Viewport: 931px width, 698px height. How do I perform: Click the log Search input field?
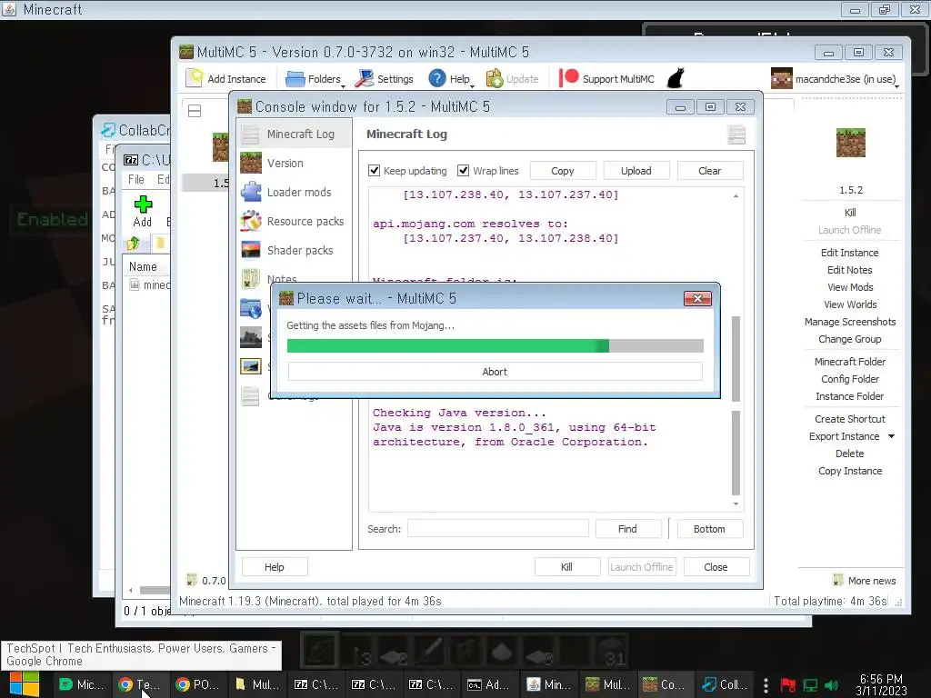497,529
